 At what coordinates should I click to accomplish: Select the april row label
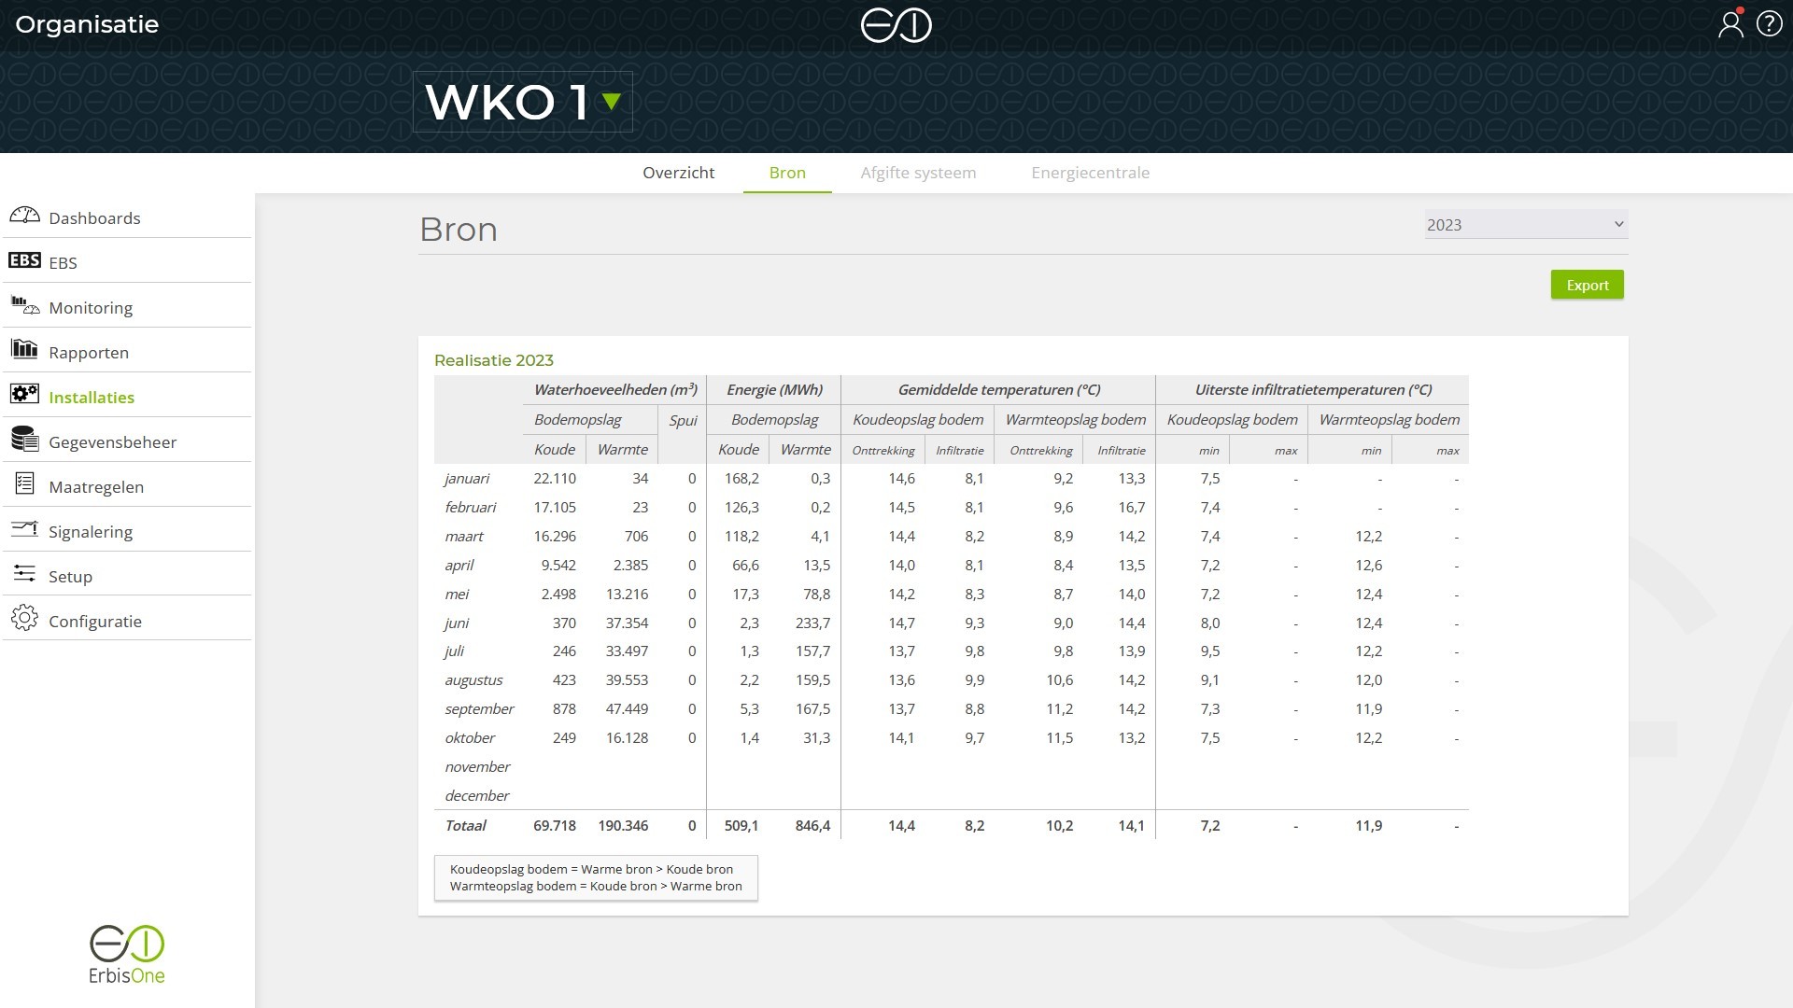pyautogui.click(x=459, y=566)
